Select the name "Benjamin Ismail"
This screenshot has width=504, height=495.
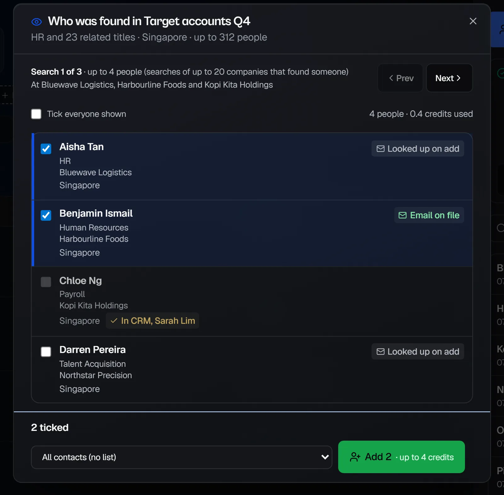(96, 214)
